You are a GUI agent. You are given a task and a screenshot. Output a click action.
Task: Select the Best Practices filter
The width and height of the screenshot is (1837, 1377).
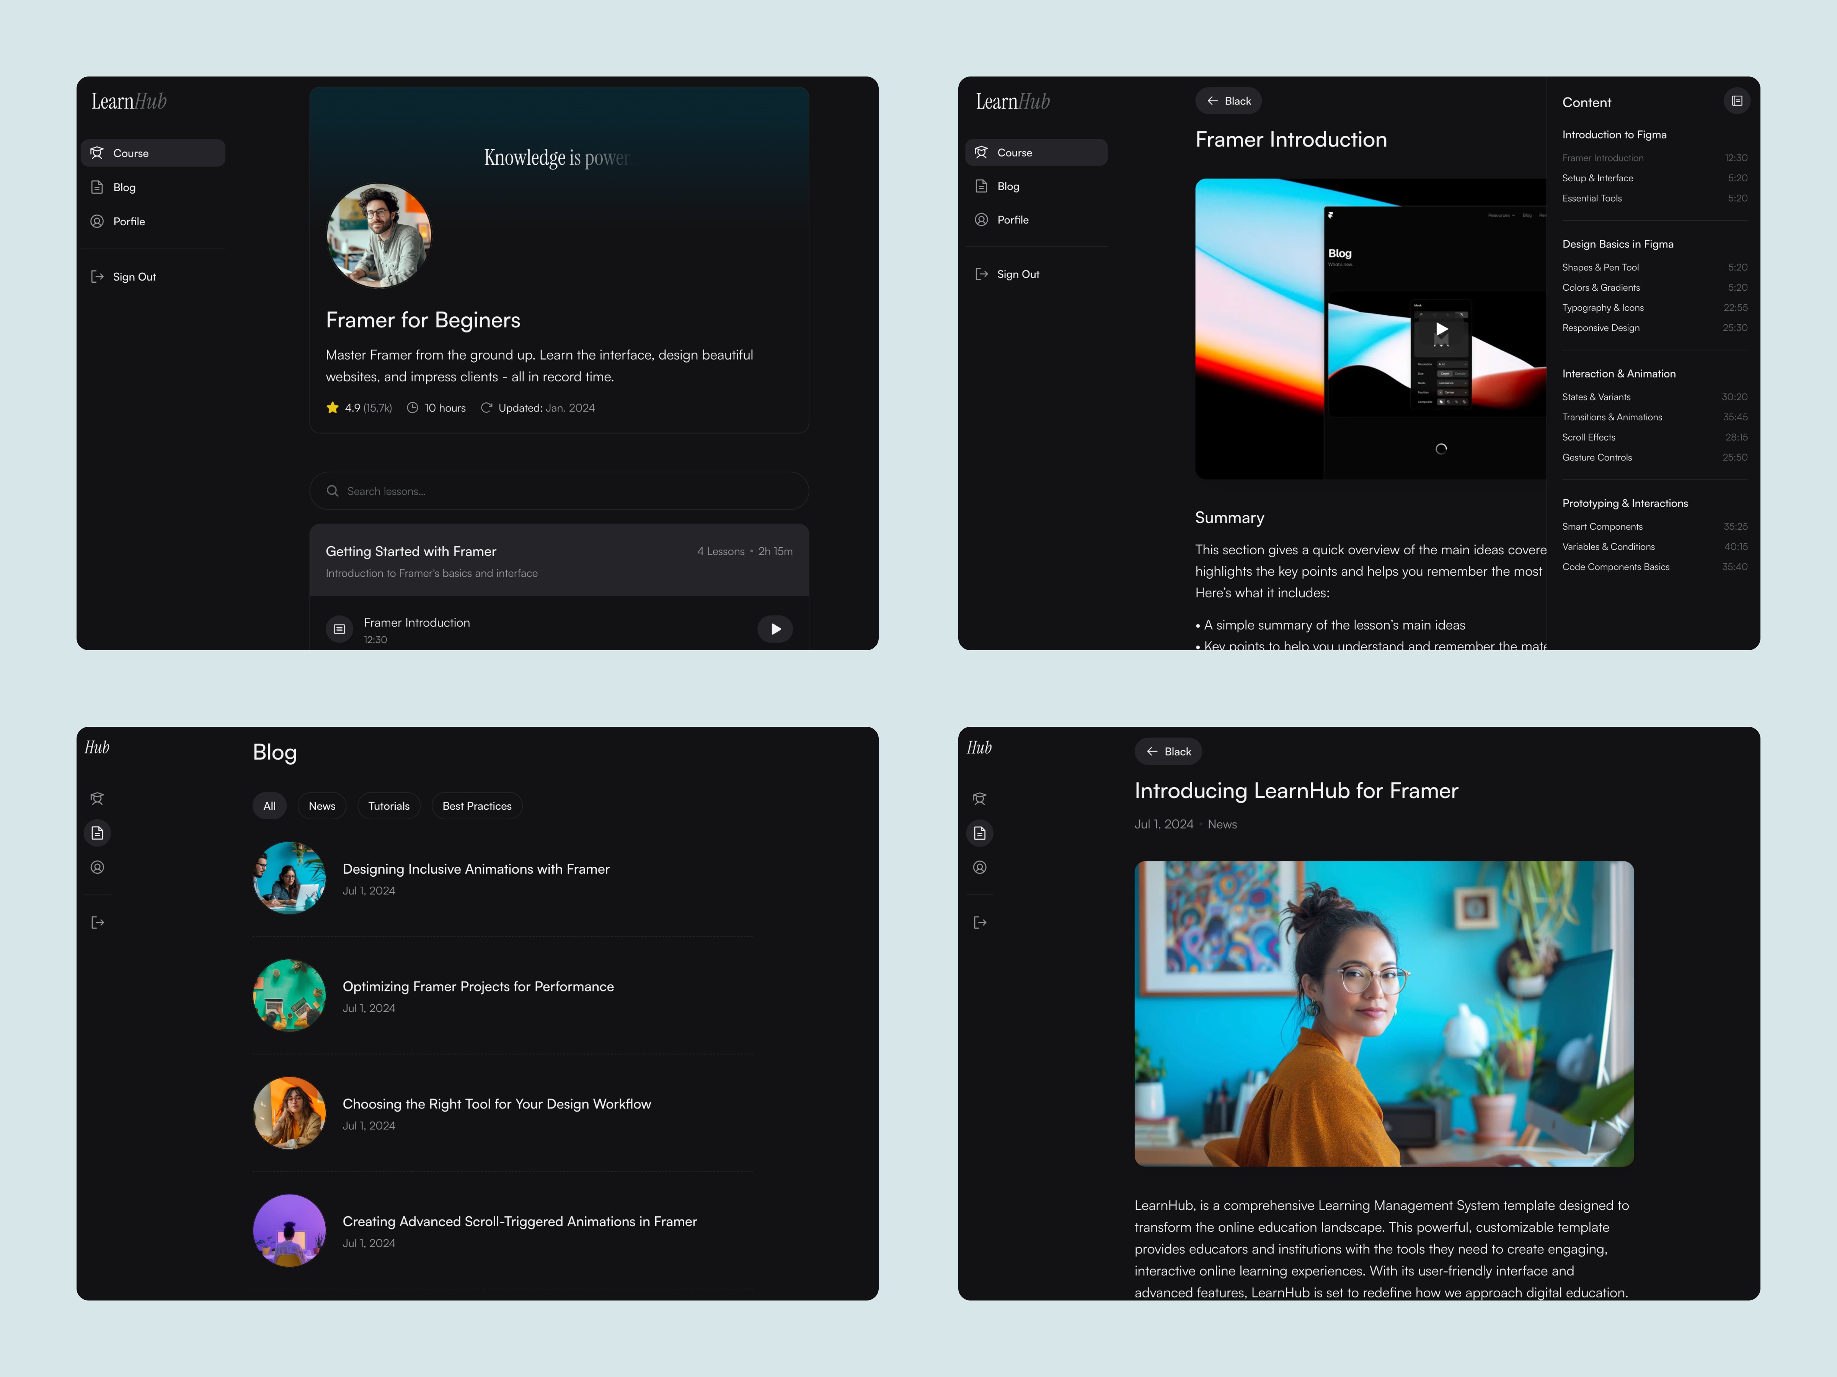pos(477,806)
